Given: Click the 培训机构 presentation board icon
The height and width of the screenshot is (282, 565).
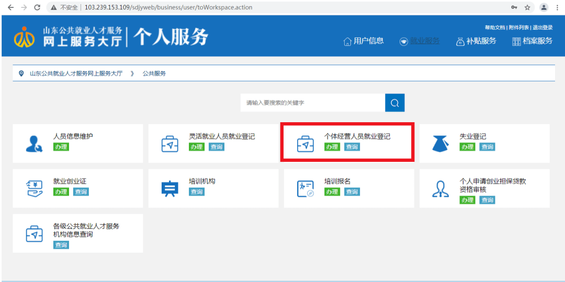Looking at the screenshot, I should point(169,189).
